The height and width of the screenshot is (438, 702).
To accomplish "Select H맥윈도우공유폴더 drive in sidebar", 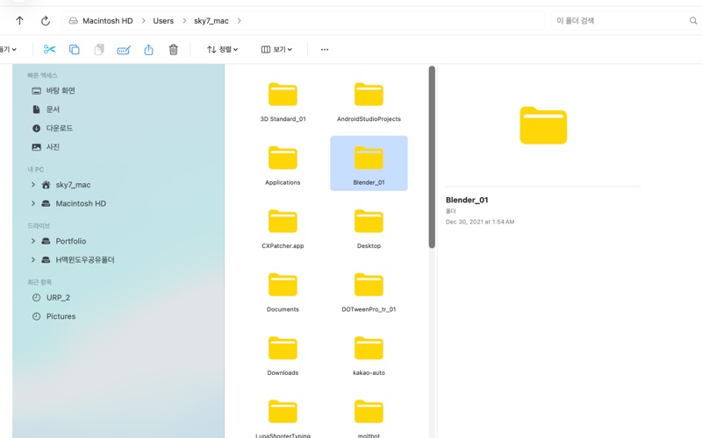I will (84, 259).
